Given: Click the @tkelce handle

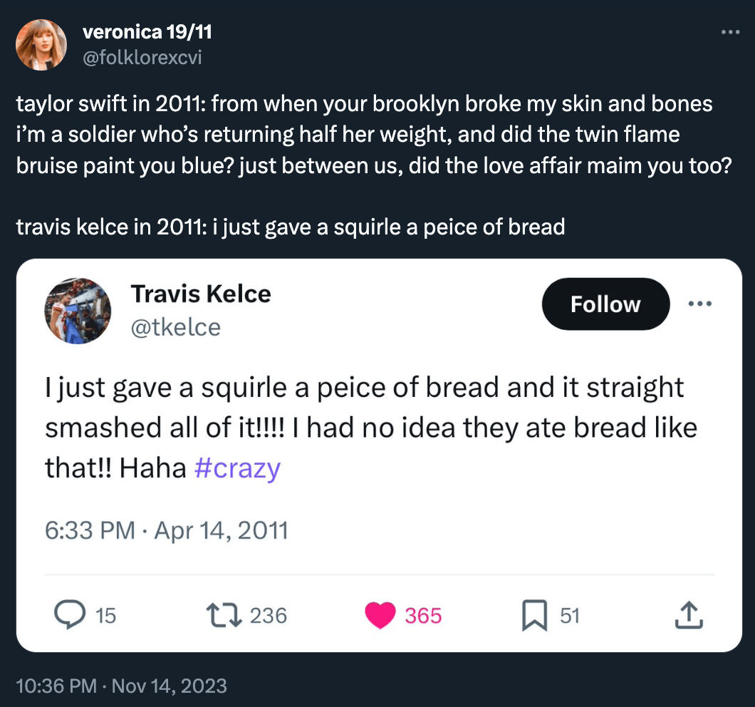Looking at the screenshot, I should 175,327.
